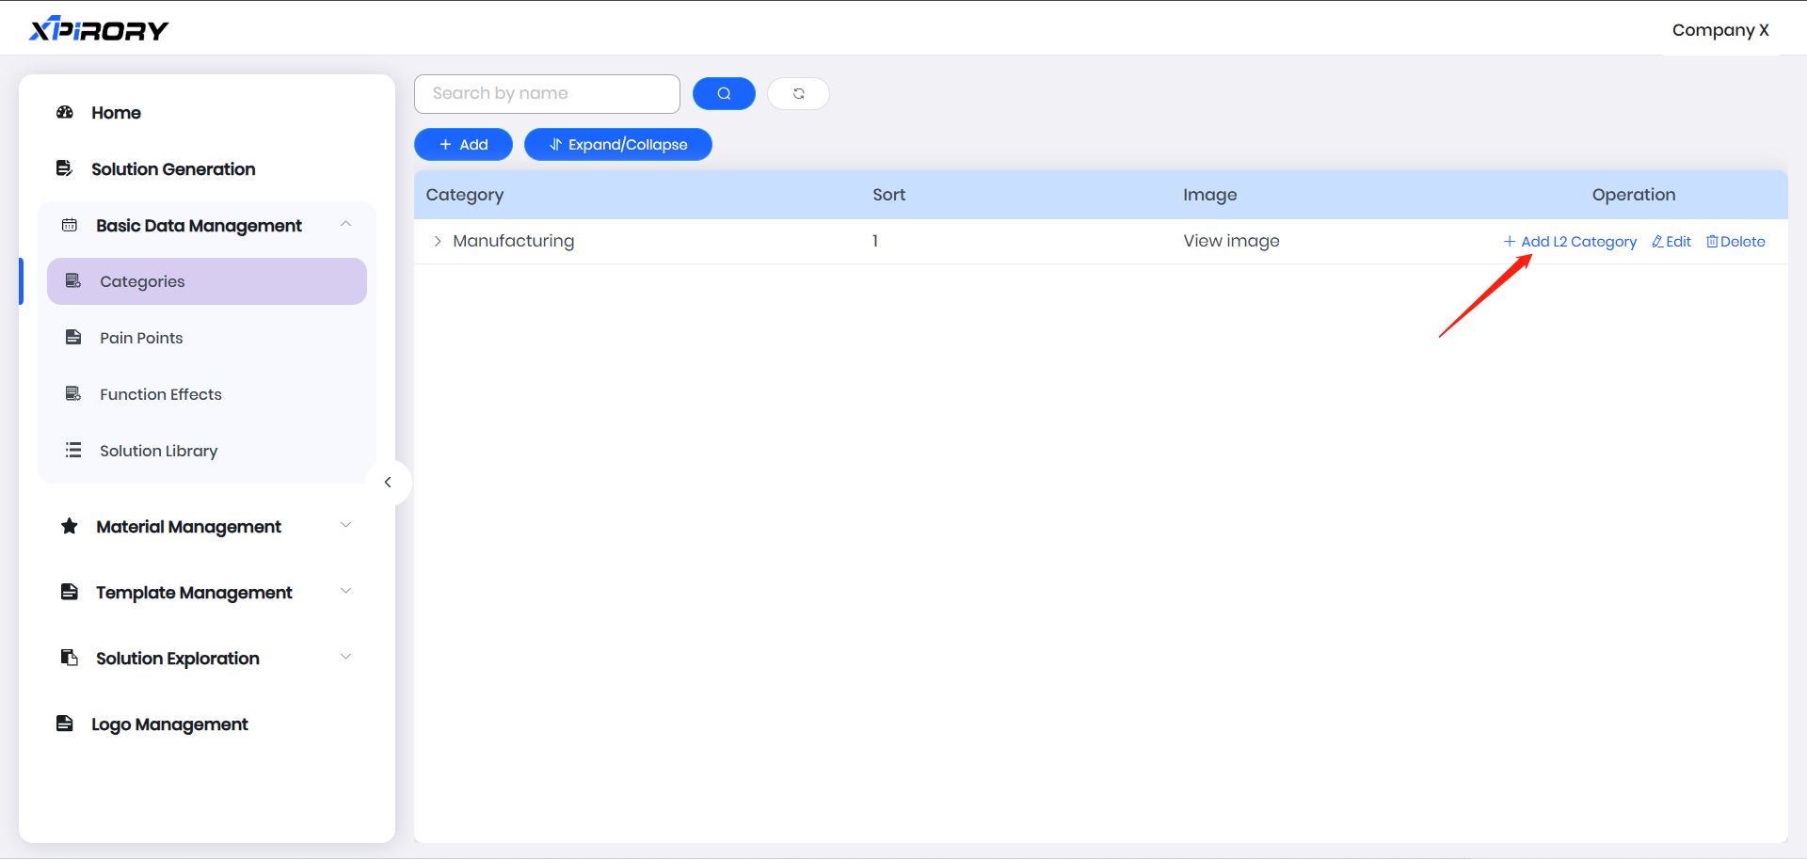Focus the Search by name field
1807x859 pixels.
(547, 94)
